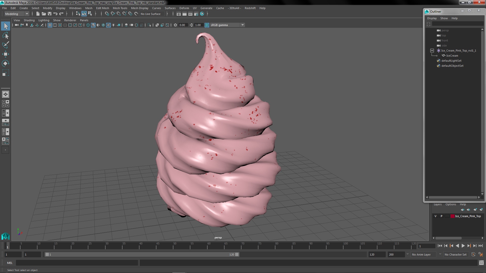486x273 pixels.
Task: Select the Scale tool in toolbox
Action: point(6,73)
